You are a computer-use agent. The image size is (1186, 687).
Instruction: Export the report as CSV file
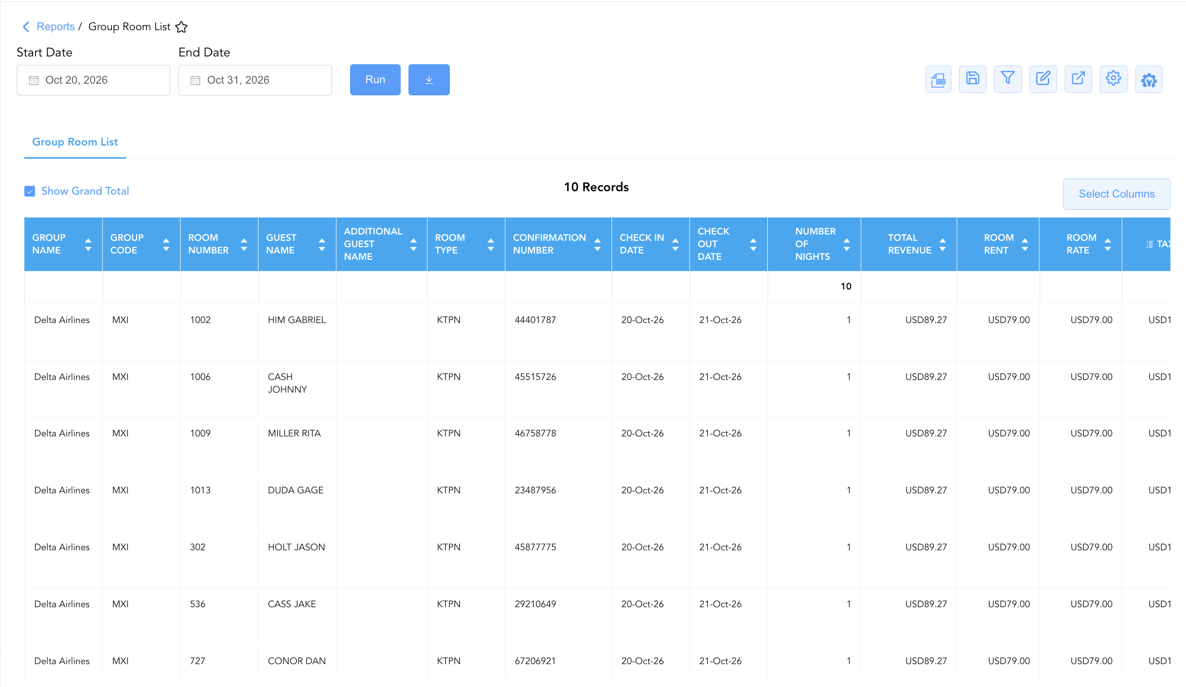pos(938,79)
